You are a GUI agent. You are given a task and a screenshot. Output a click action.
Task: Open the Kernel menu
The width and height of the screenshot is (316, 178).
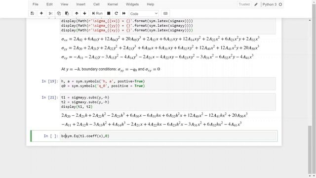coord(113,4)
